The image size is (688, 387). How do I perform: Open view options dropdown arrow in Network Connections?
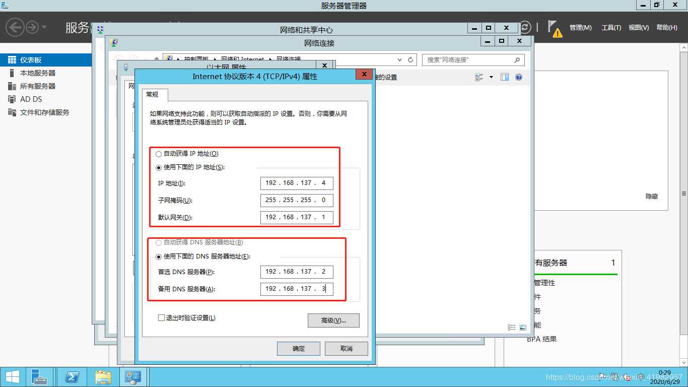click(x=491, y=77)
